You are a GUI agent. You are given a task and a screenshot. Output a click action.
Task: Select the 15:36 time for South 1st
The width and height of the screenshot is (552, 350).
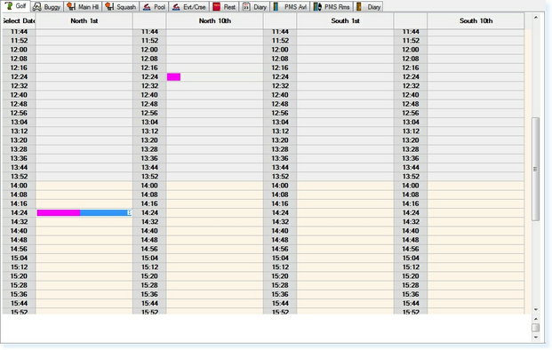(280, 294)
